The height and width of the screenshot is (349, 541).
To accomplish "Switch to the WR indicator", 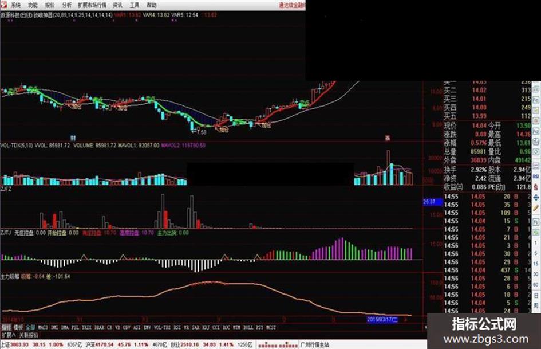I will (x=187, y=327).
